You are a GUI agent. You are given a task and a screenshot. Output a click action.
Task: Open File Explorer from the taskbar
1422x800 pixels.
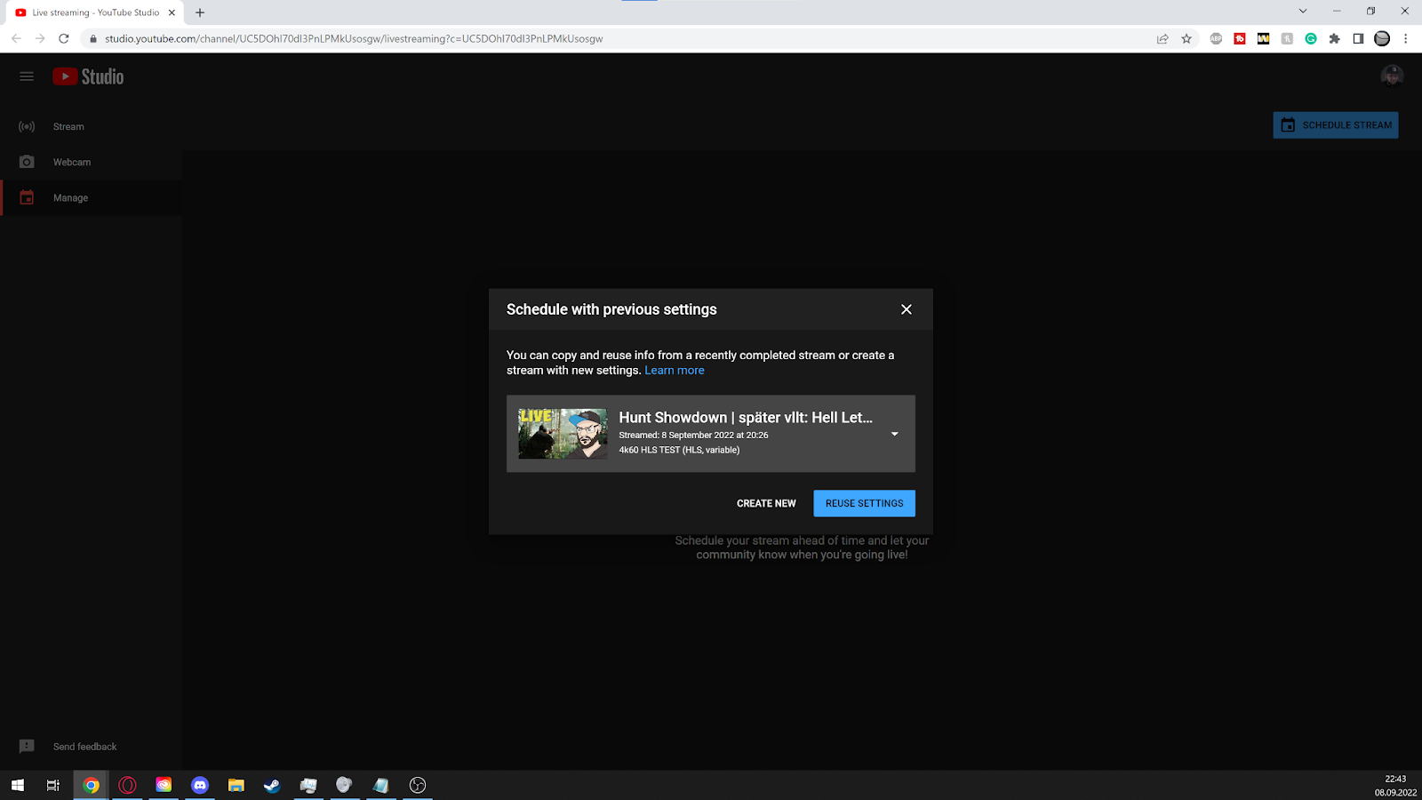pos(236,785)
